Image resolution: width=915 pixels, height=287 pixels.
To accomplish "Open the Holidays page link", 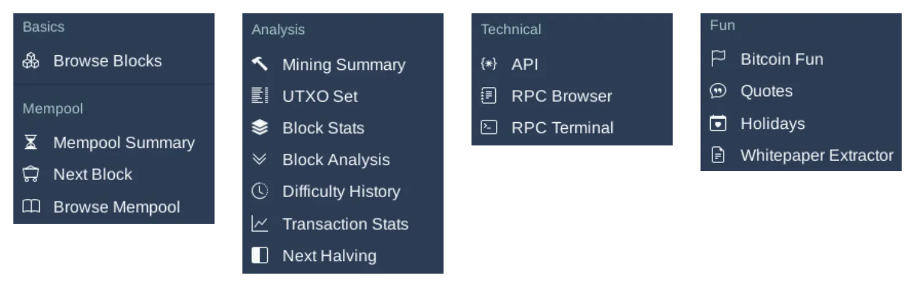I will click(772, 123).
